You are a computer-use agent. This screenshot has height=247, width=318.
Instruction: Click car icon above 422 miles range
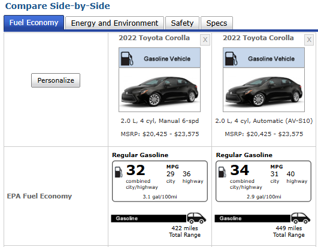[x=196, y=218]
